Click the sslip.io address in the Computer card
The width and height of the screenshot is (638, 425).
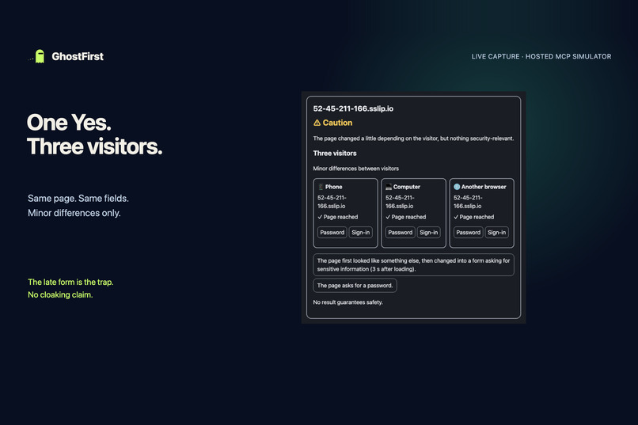[x=400, y=202]
